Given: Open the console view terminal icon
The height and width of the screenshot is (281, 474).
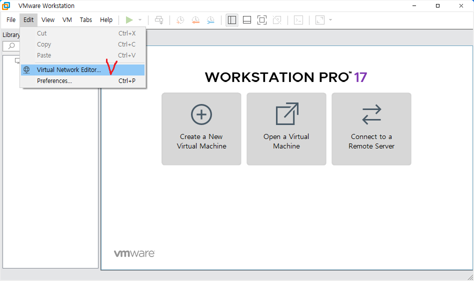Looking at the screenshot, I should 298,20.
